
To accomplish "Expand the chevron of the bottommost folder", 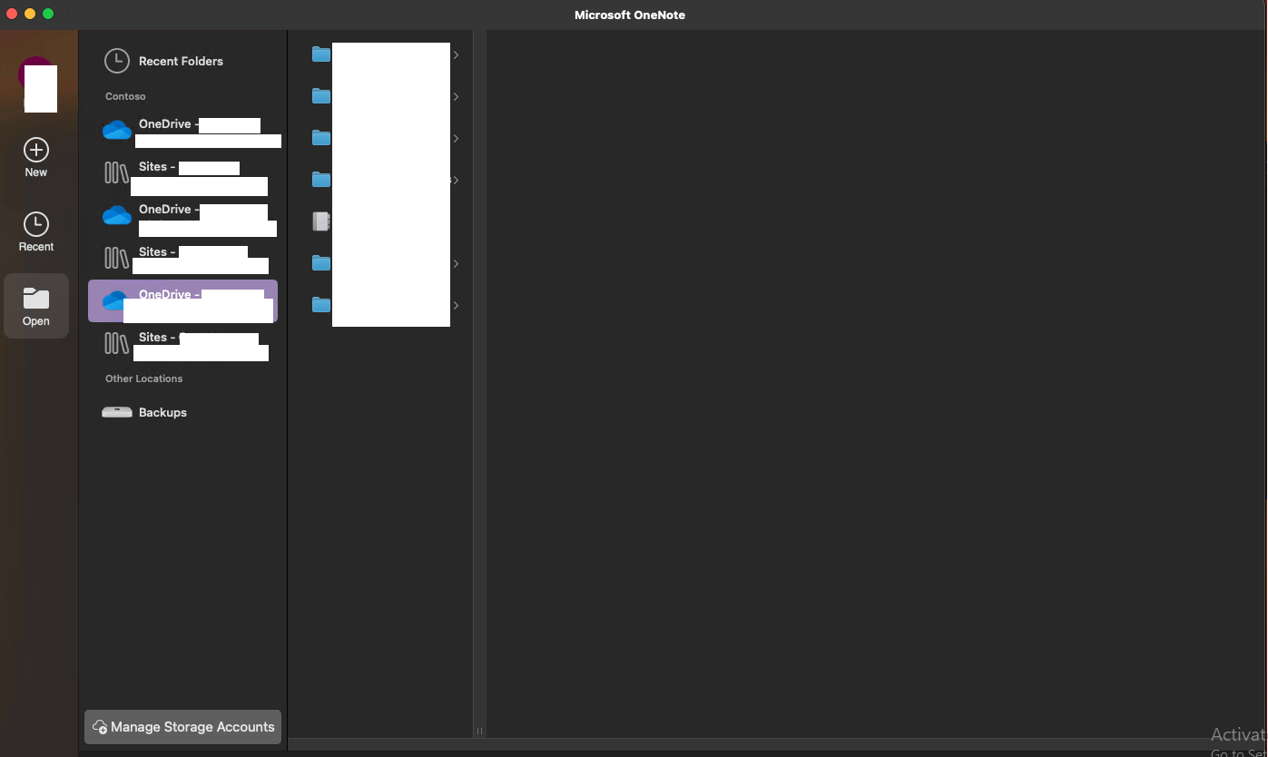I will 456,306.
